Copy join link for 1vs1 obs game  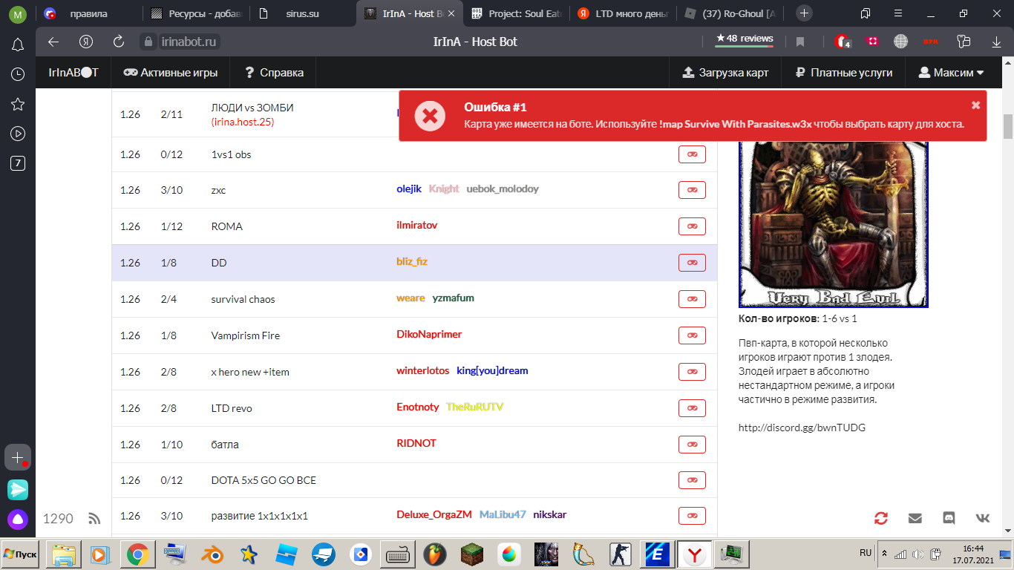tap(692, 154)
